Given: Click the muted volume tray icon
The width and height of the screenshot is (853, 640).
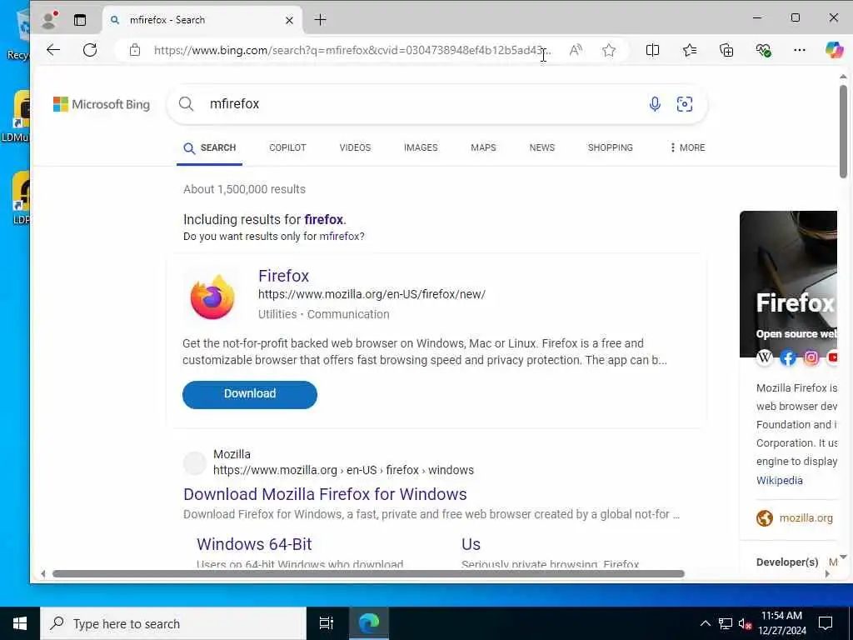Looking at the screenshot, I should click(x=745, y=623).
